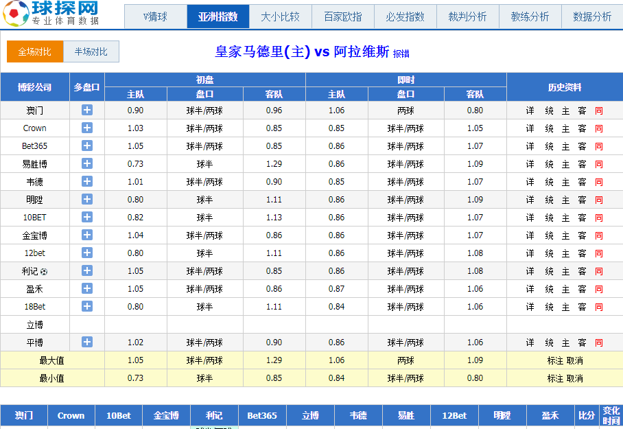Image resolution: width=623 pixels, height=429 pixels.
Task: Select the 亚洲指数 tab
Action: 218,16
